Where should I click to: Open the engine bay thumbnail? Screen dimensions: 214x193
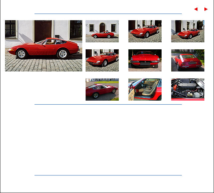(188, 89)
